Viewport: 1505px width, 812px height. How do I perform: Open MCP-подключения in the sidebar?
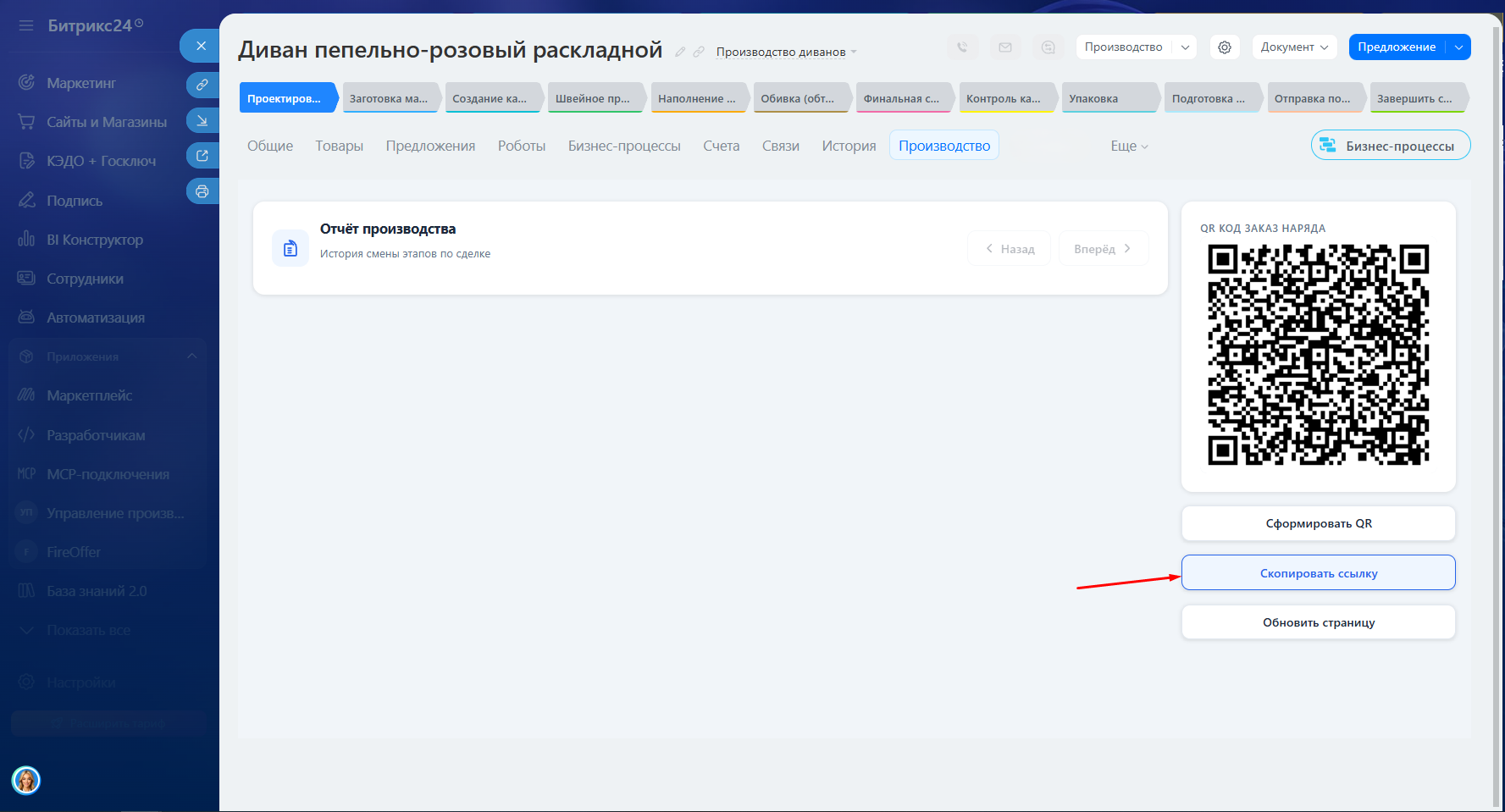coord(108,474)
